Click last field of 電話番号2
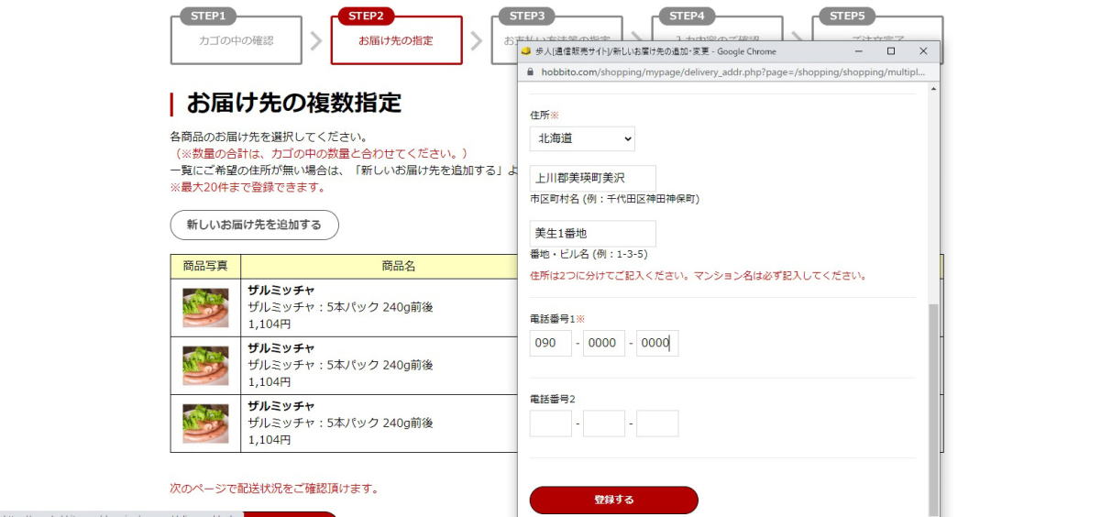The image size is (1112, 517). 657,423
